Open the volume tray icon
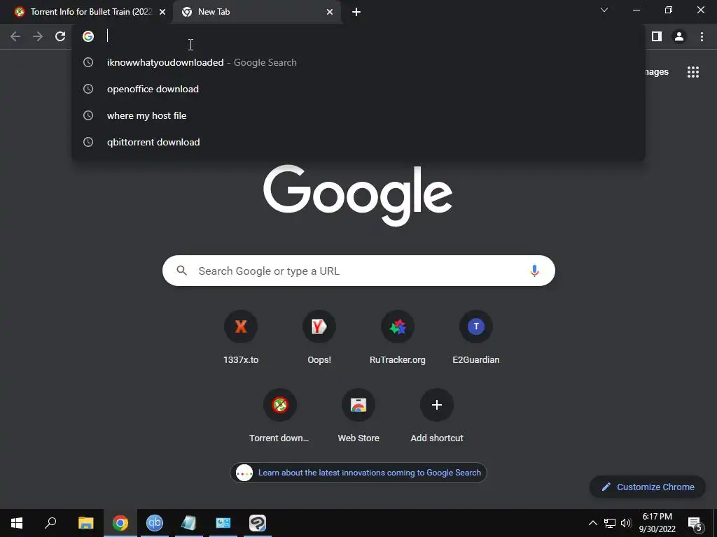717x537 pixels. [626, 523]
